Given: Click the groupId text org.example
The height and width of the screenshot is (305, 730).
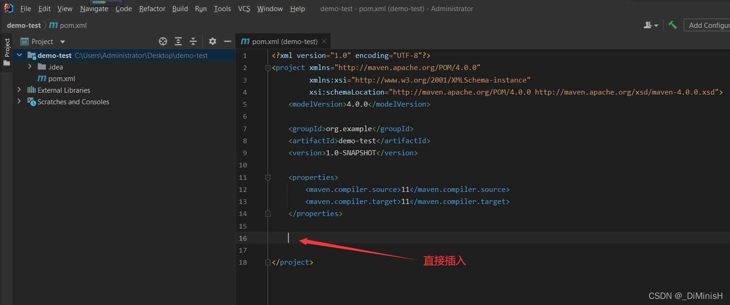Looking at the screenshot, I should (349, 129).
